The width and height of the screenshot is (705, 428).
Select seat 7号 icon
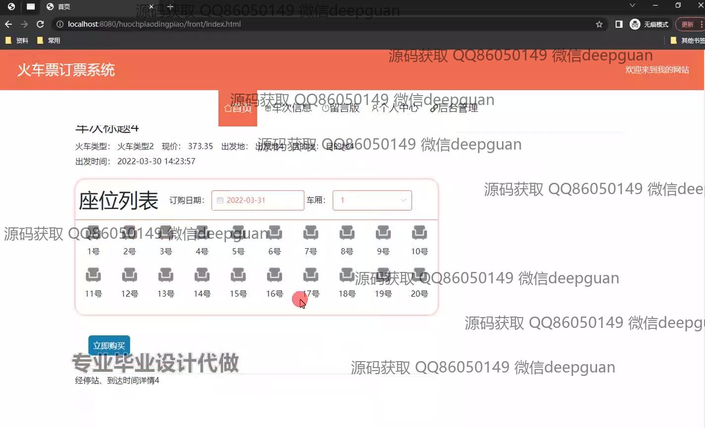(x=311, y=232)
